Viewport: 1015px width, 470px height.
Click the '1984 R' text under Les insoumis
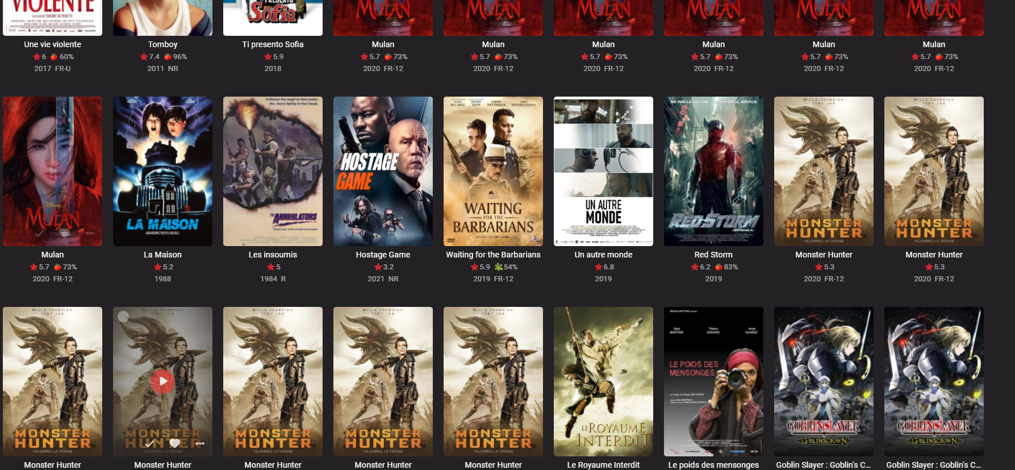point(273,279)
